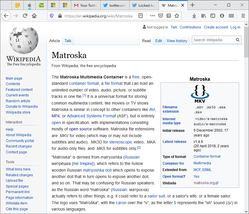The height and width of the screenshot is (214, 249).
Task: Open the Wikidata item link
Action: point(17,203)
